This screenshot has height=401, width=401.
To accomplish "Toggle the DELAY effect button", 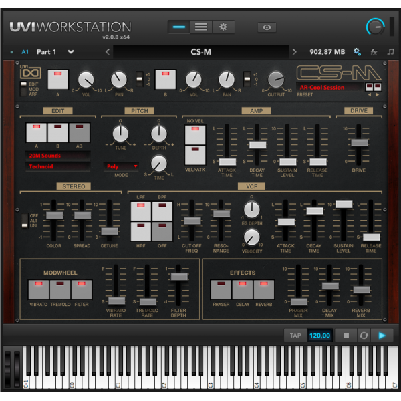I will 243,290.
